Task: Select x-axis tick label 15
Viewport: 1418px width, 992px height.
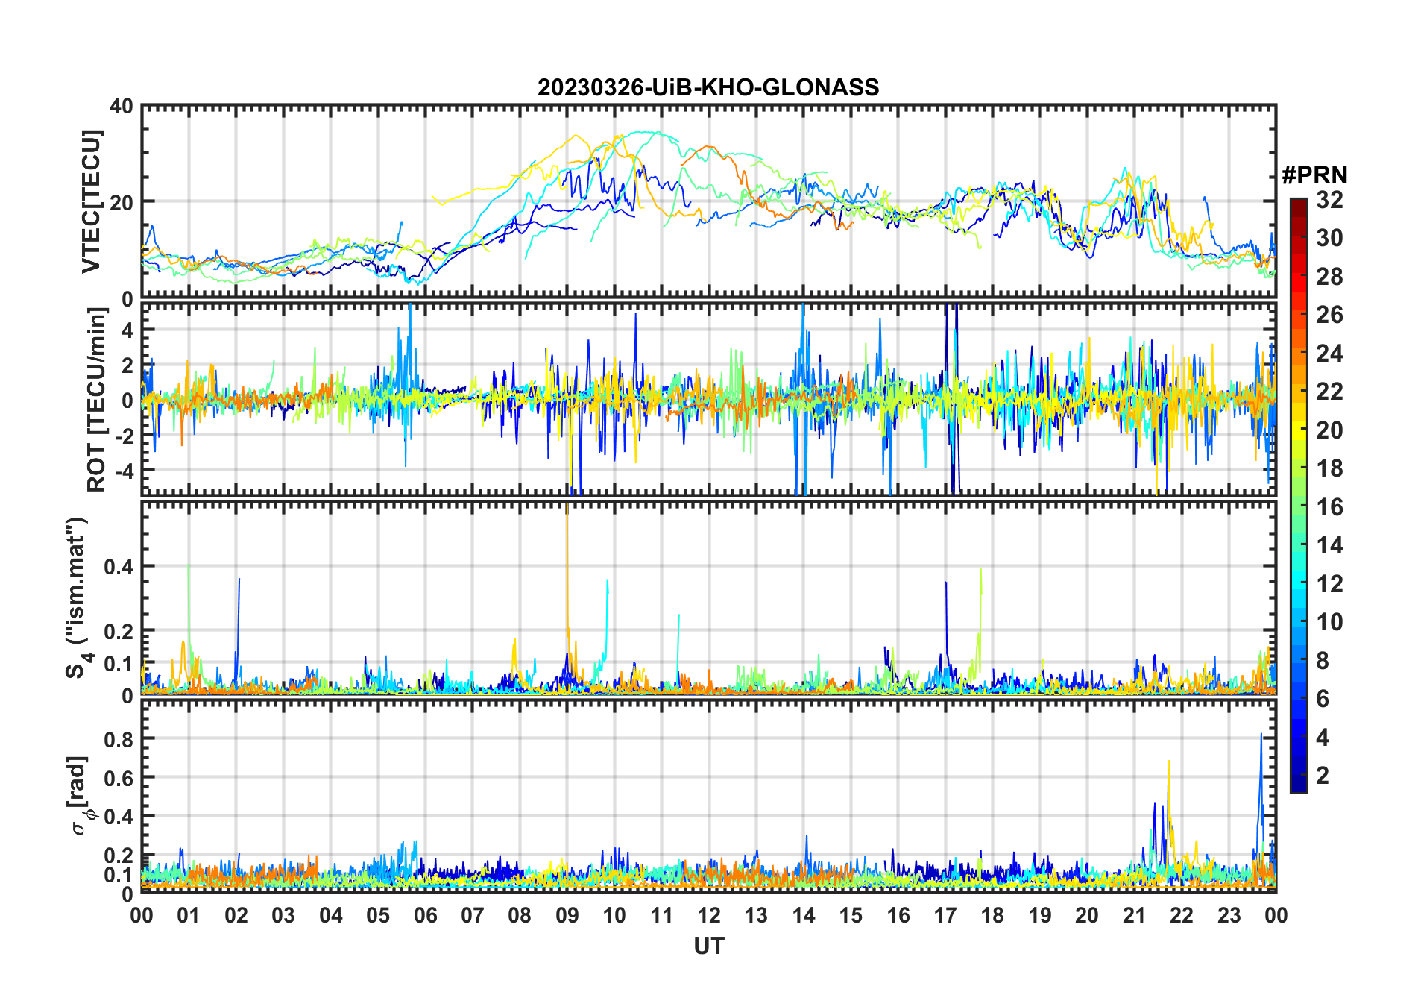Action: [851, 915]
